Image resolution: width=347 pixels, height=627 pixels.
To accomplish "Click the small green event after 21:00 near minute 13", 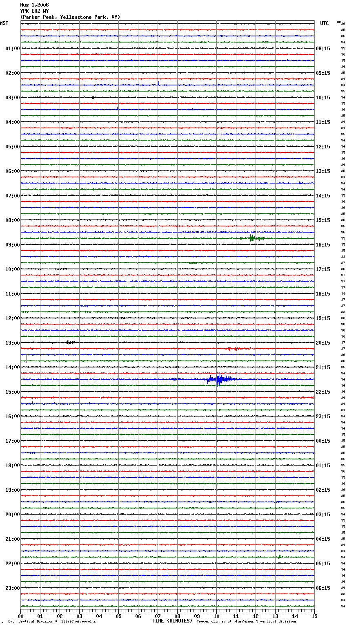I will coord(280,556).
